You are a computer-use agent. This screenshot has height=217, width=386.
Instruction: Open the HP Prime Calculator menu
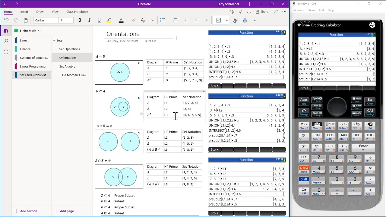298,10
